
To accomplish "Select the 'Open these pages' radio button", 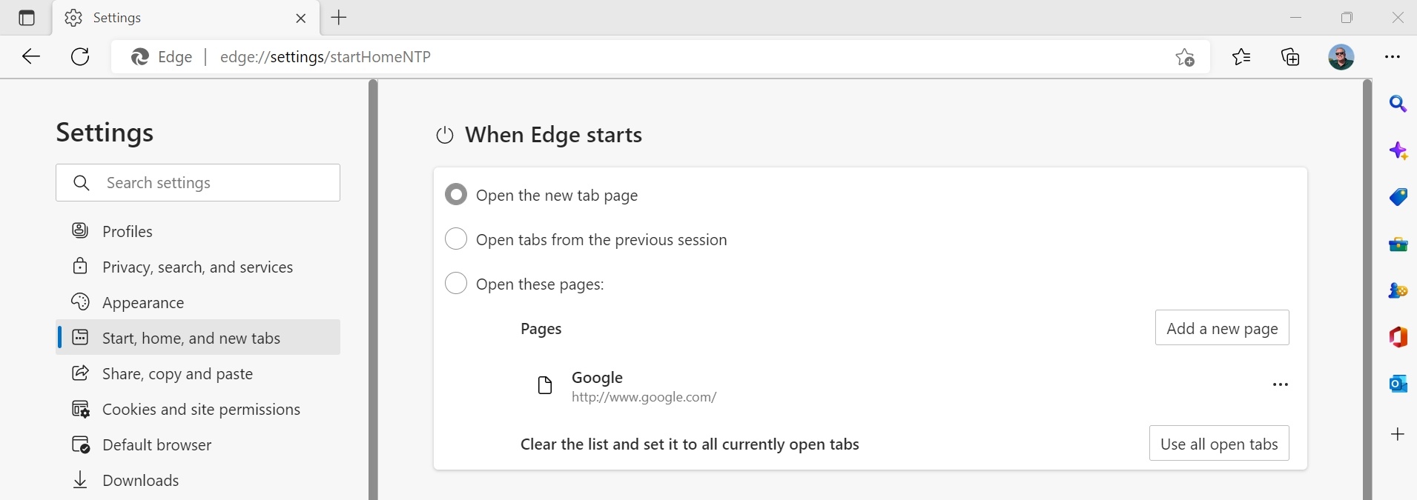I will click(456, 284).
